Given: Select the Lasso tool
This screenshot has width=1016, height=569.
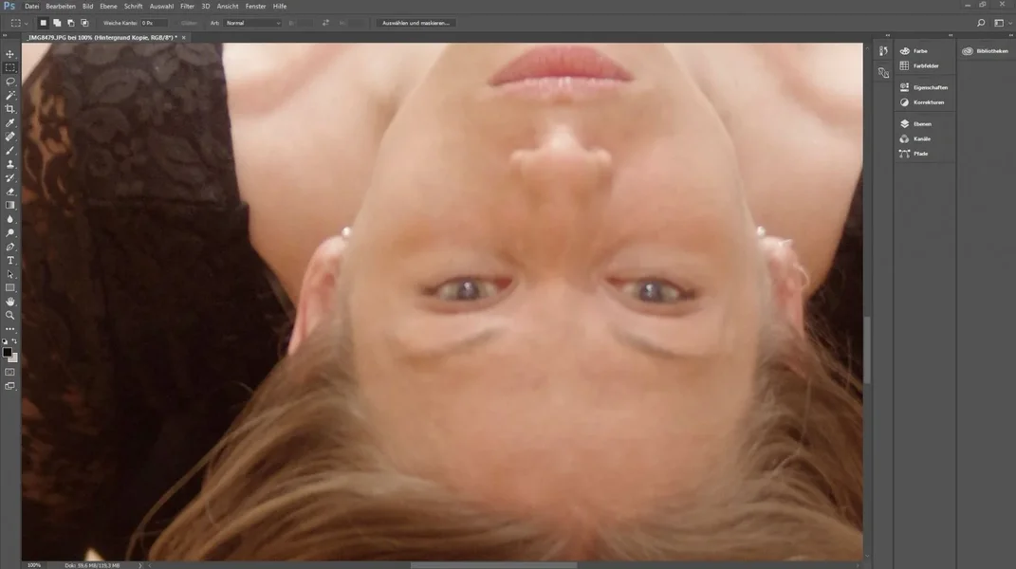Looking at the screenshot, I should (9, 82).
